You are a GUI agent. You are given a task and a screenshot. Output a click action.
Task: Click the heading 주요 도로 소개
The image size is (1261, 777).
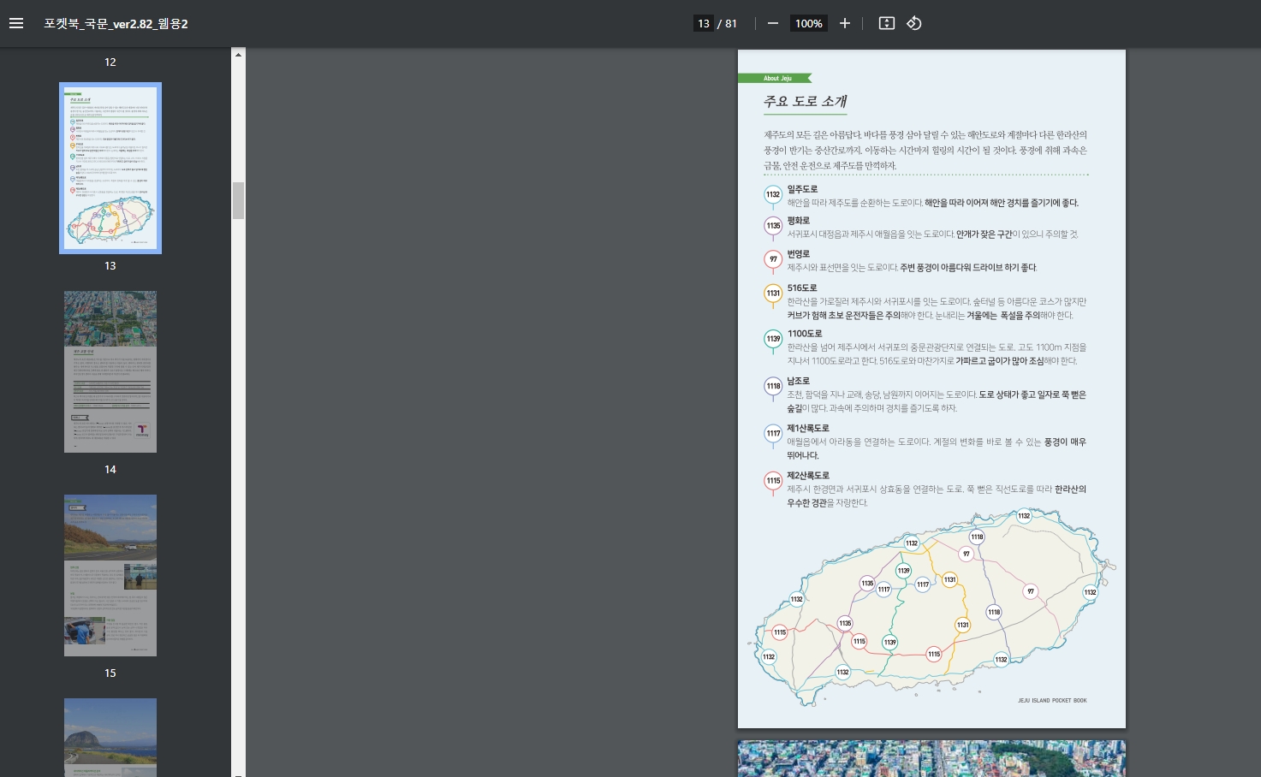click(805, 101)
